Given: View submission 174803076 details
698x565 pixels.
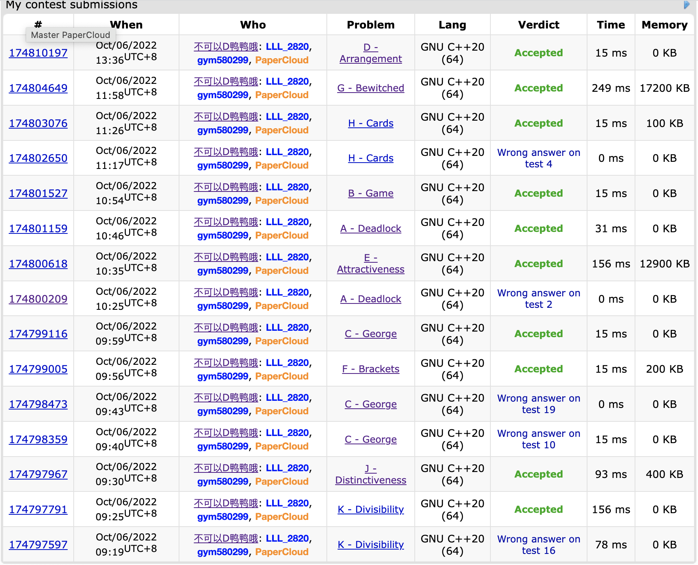Looking at the screenshot, I should pyautogui.click(x=38, y=123).
